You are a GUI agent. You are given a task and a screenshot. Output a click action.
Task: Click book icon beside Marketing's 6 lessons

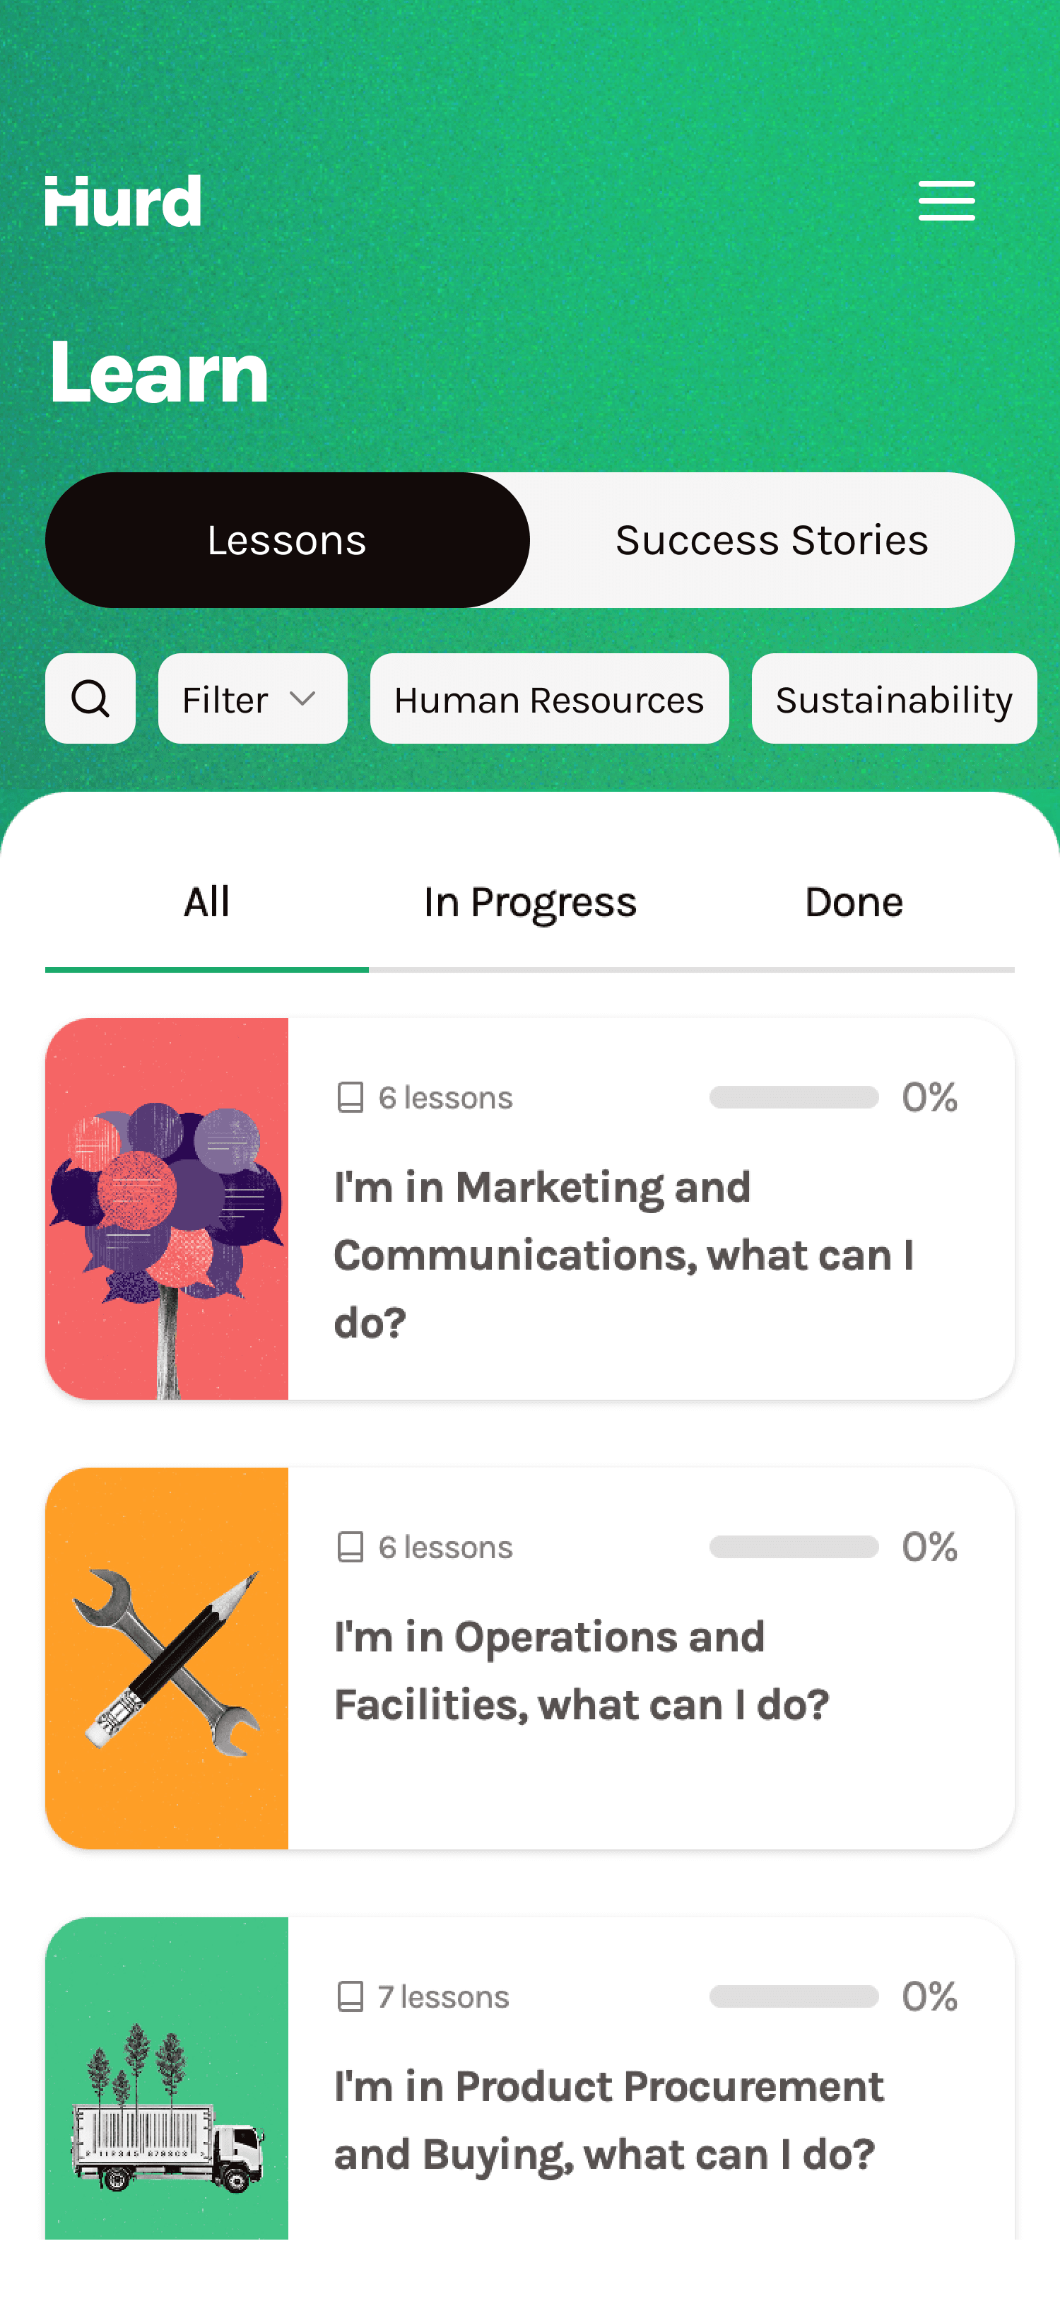click(x=350, y=1097)
